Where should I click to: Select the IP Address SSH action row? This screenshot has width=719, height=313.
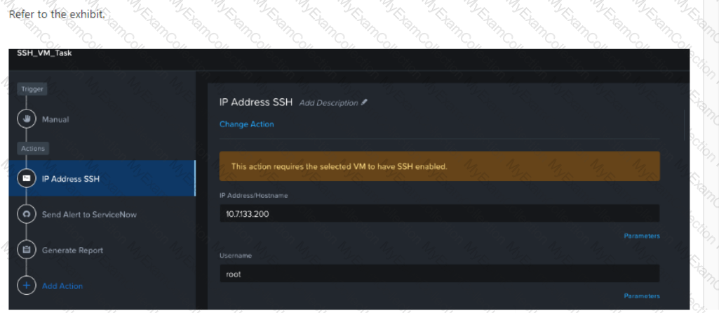102,178
